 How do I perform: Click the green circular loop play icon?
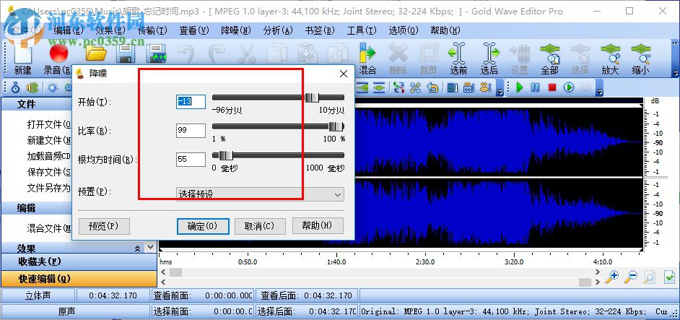point(569,87)
